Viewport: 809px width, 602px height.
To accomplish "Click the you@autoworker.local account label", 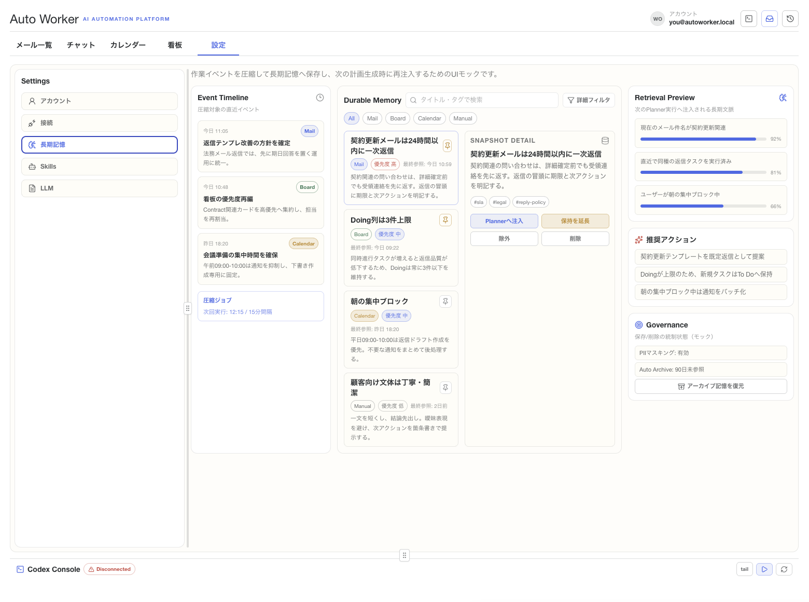I will 701,22.
